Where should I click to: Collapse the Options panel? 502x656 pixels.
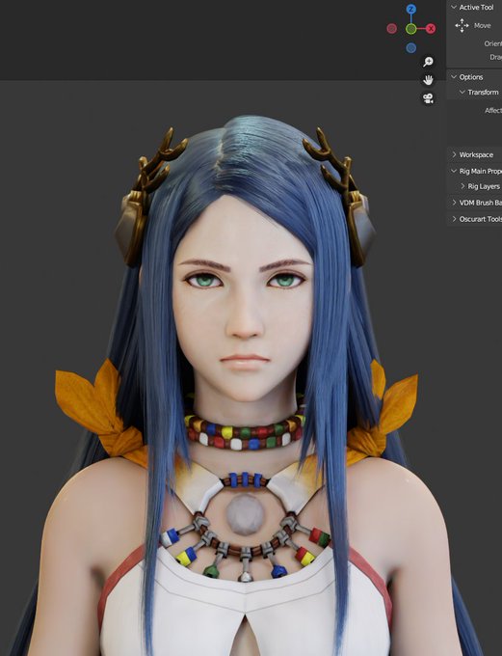click(454, 77)
